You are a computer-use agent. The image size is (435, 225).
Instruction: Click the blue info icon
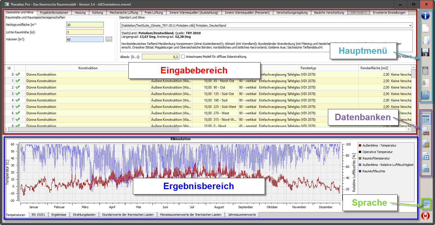pyautogui.click(x=425, y=16)
